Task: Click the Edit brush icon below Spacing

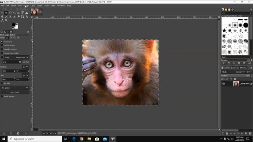Action: (x=224, y=64)
